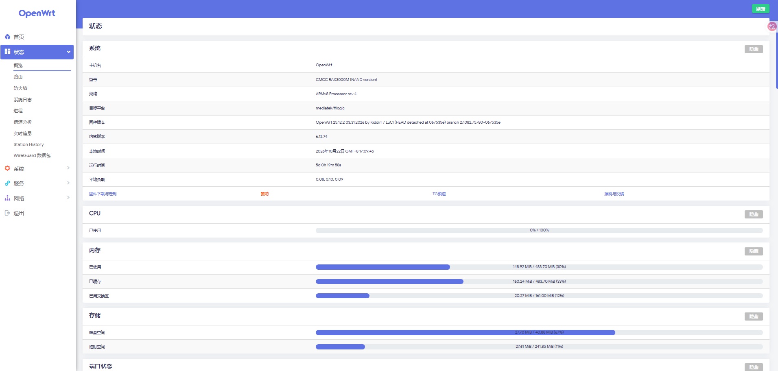778x371 pixels.
Task: Click the 状态 grid icon
Action: (x=7, y=52)
